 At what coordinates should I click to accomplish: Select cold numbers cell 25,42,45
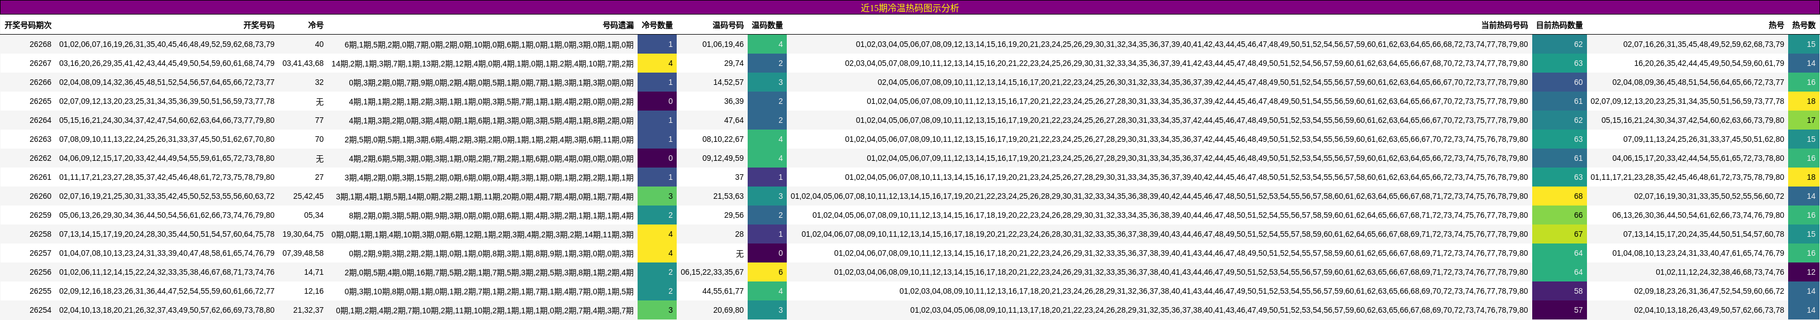click(309, 195)
